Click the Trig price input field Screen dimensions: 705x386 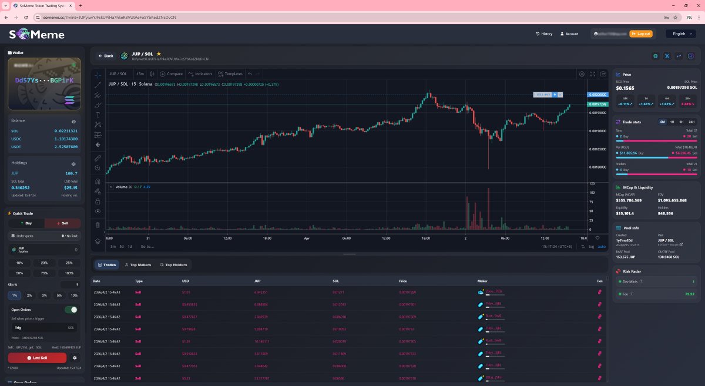coord(45,327)
